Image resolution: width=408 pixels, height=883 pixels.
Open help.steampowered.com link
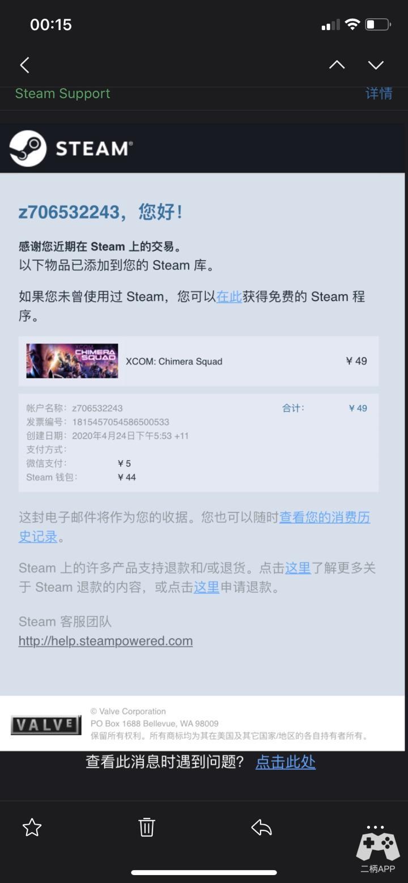(x=105, y=641)
